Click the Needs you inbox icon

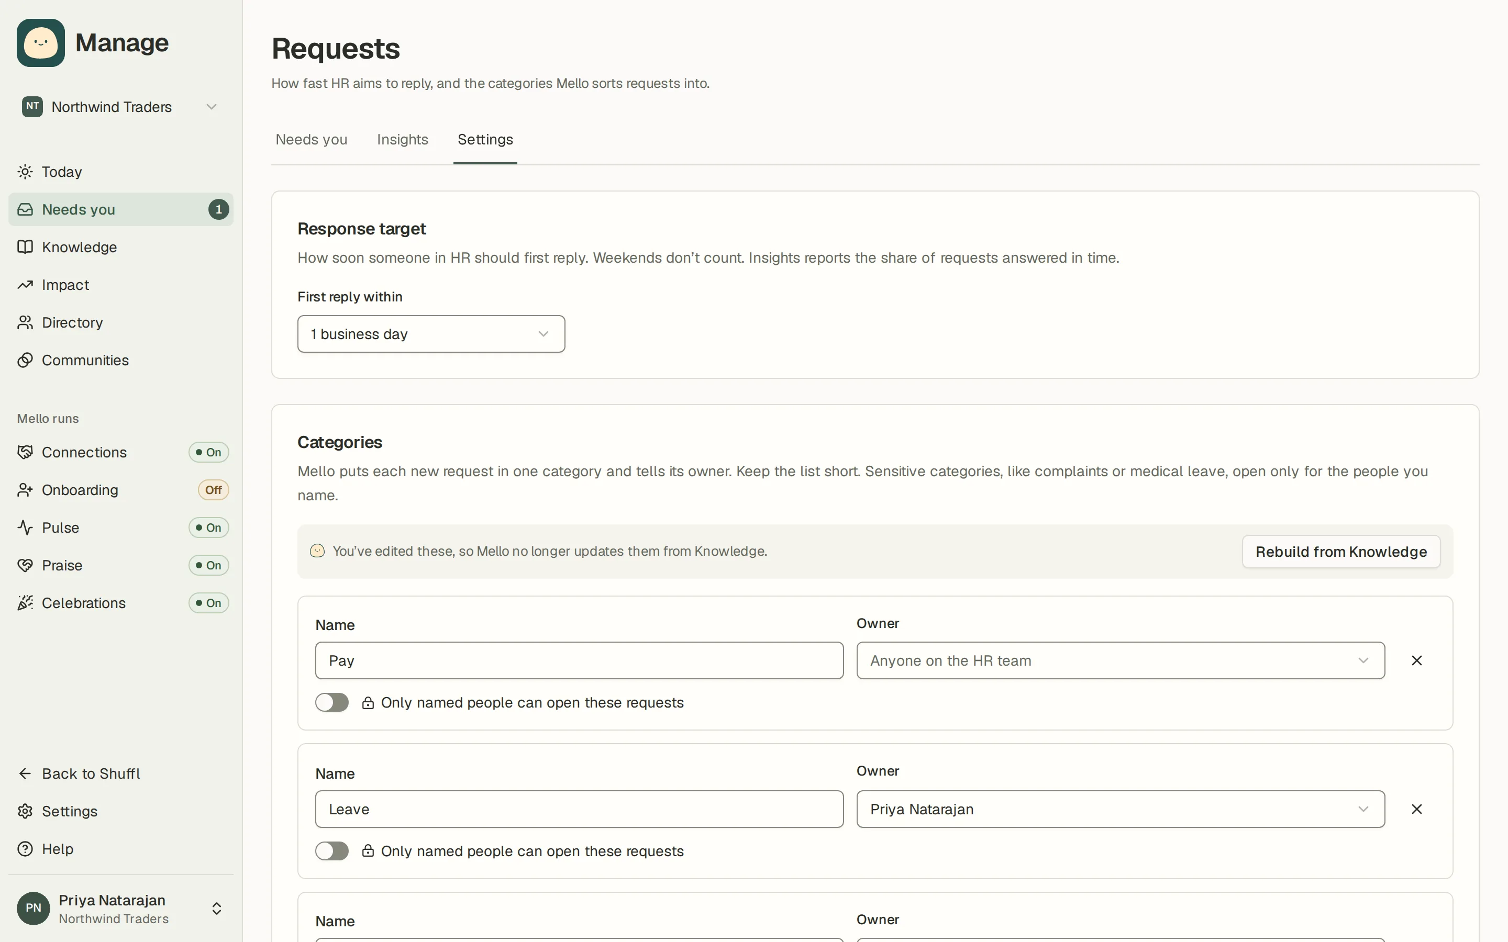pyautogui.click(x=25, y=209)
